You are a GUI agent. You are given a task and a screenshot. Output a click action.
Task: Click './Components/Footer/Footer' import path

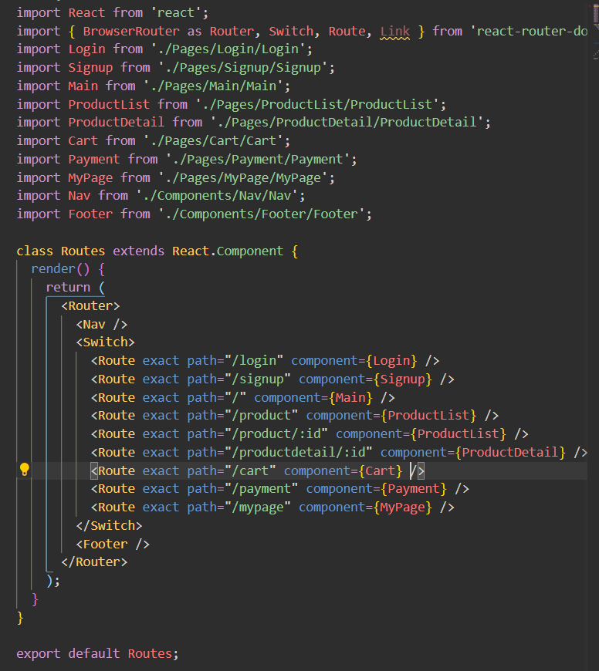pos(261,214)
